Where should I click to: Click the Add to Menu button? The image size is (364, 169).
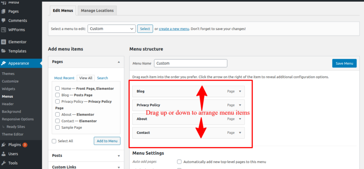[x=107, y=141]
